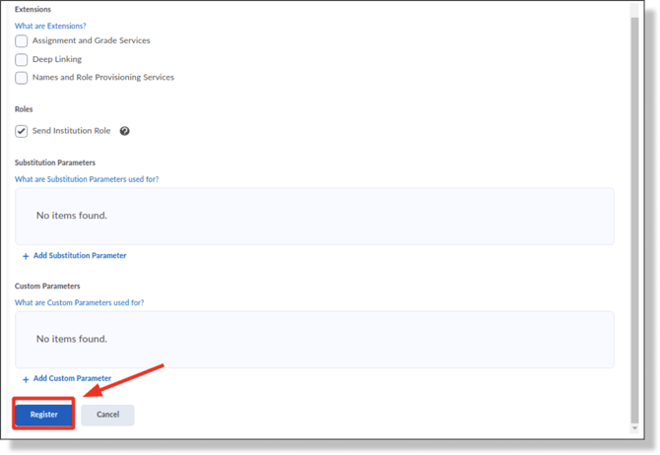Uncheck the Send Institution Role checkbox
This screenshot has width=660, height=455.
[x=21, y=131]
